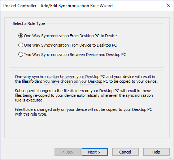Click the disabled < Back button
174x160 pixels.
pos(68,152)
